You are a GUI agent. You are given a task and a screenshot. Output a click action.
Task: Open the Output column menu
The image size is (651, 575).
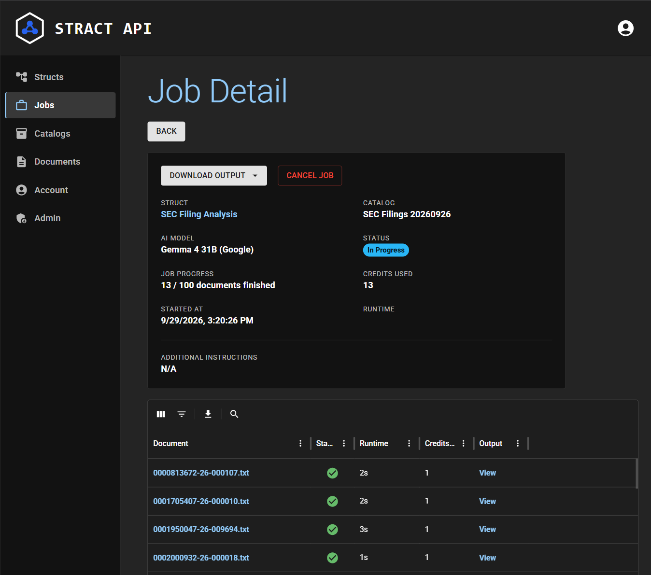tap(518, 443)
